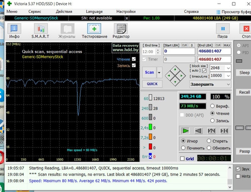Viewport: 251px width, 192px height.
Task: Click the butterfly scan mode icon
Action: (x=224, y=131)
